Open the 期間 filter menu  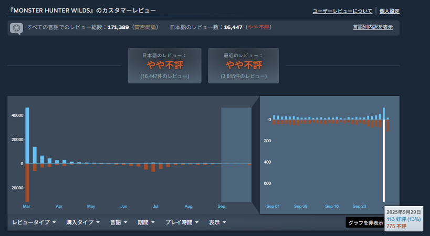coord(146,222)
